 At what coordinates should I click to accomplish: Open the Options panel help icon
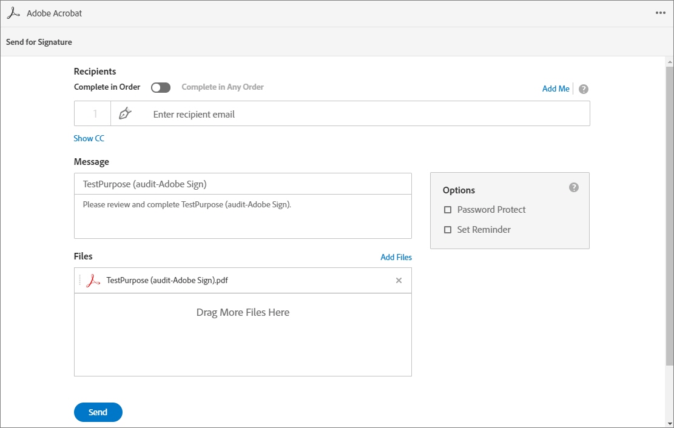pyautogui.click(x=573, y=187)
